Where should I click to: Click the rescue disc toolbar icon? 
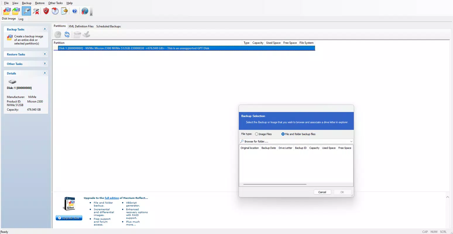pos(55,11)
